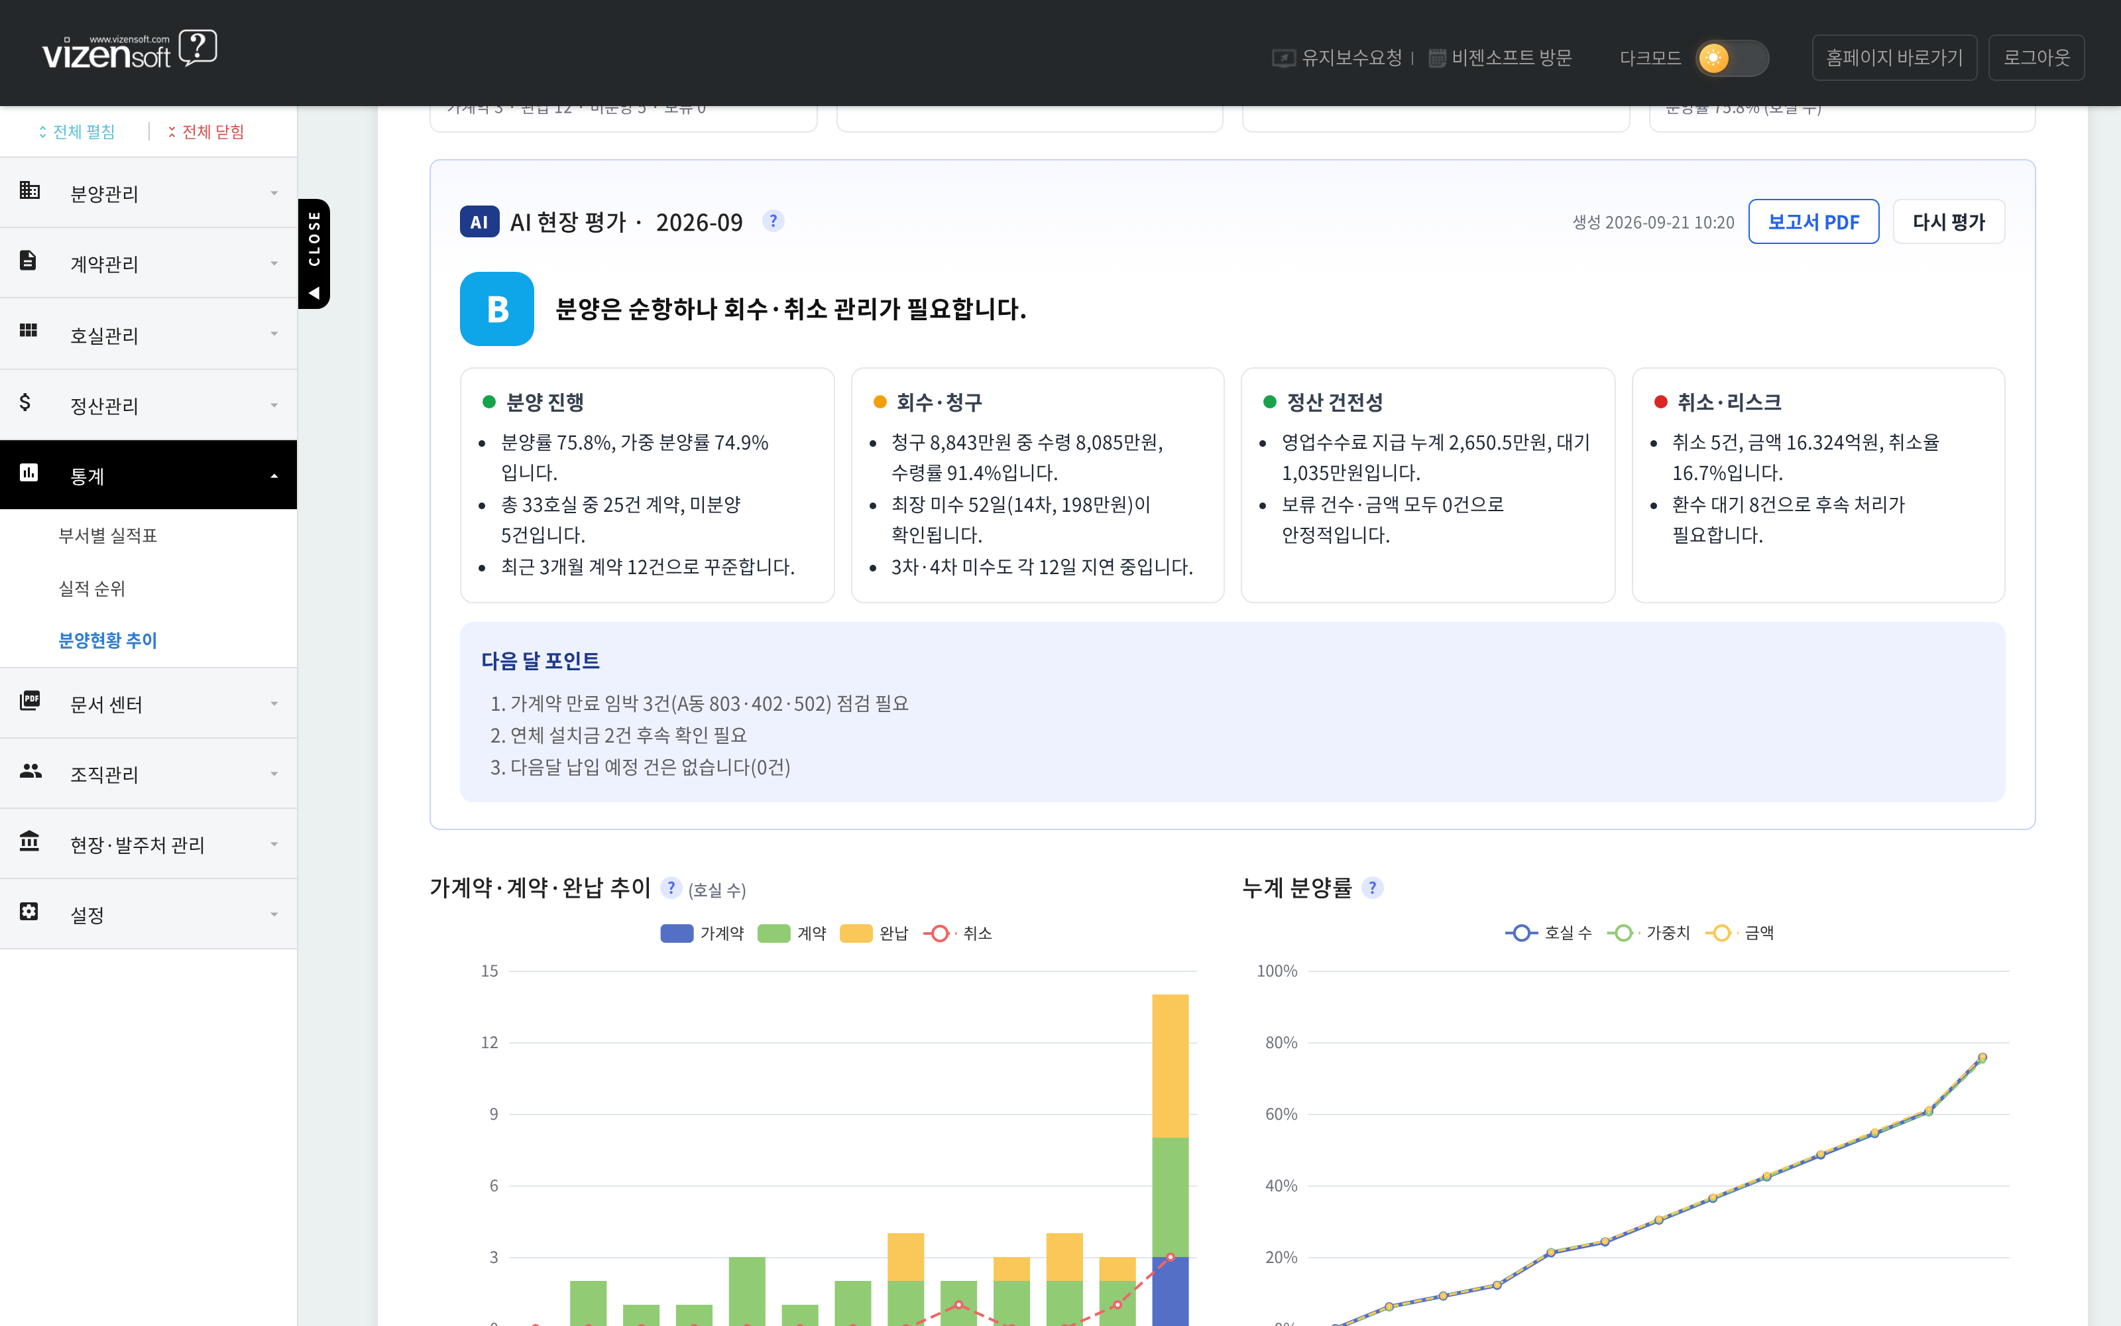Click the tallest stacked bar's yellow segment

point(1170,1065)
